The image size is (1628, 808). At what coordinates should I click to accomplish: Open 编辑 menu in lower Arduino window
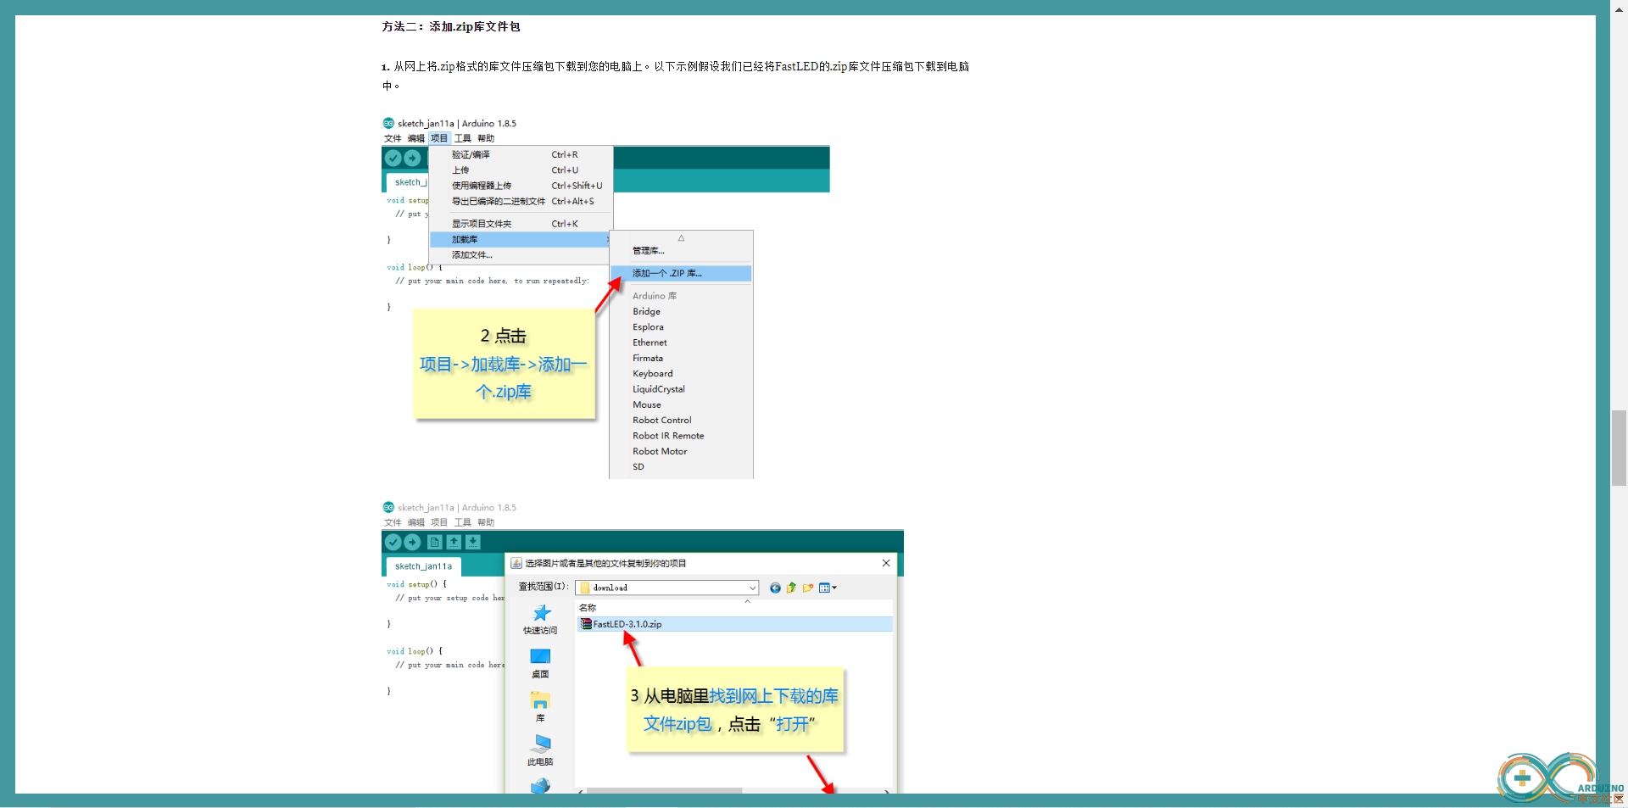[x=415, y=522]
